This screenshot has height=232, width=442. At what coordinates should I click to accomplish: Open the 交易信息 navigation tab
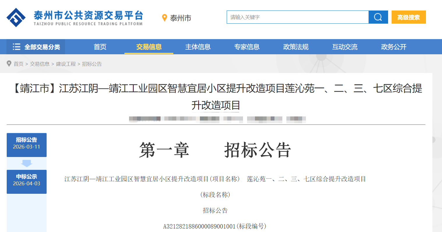149,47
